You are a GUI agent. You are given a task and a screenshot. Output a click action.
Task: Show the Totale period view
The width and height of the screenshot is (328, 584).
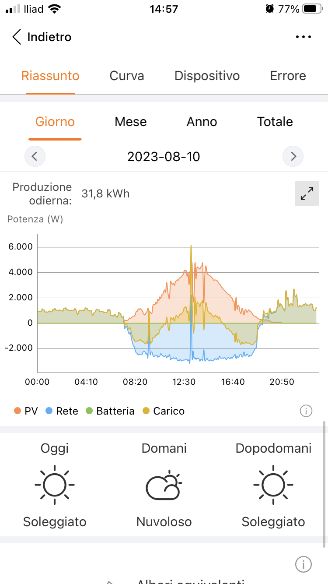click(275, 122)
